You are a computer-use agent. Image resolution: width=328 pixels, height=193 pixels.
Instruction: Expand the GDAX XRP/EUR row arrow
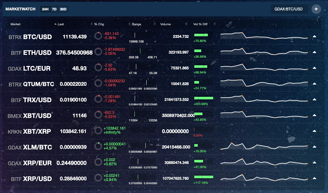click(314, 162)
